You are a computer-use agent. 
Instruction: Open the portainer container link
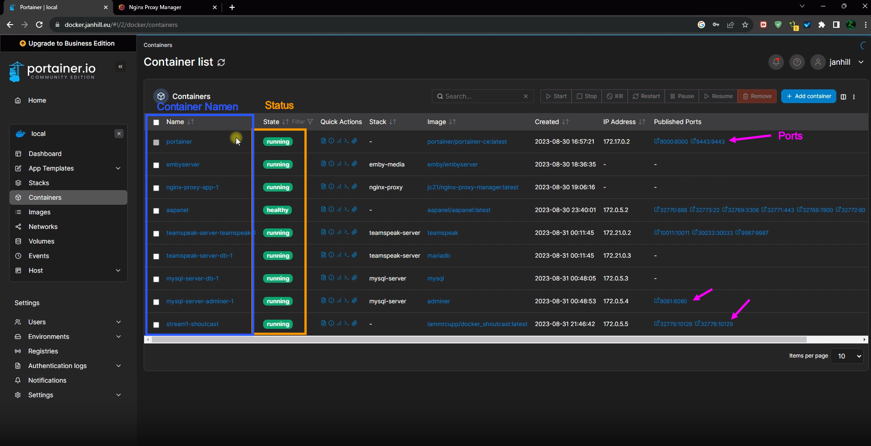point(179,141)
